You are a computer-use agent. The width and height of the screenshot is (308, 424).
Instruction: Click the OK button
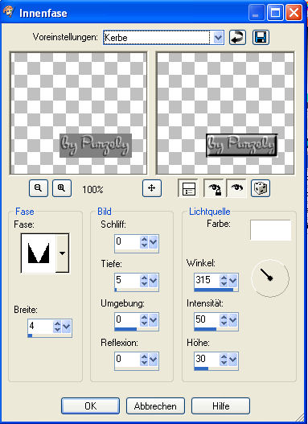(x=90, y=405)
